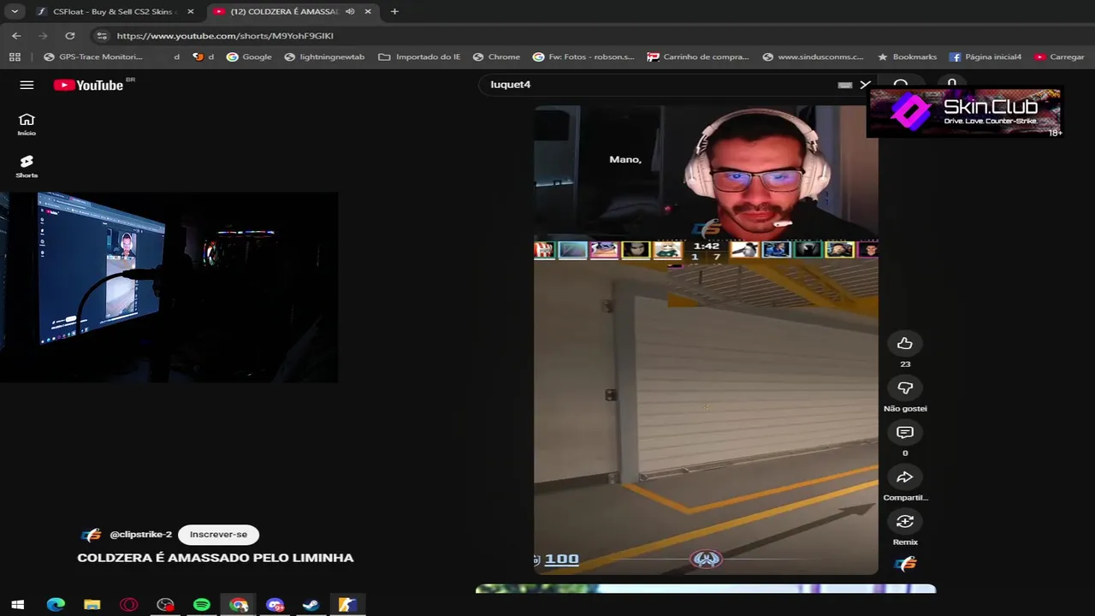The height and width of the screenshot is (616, 1095).
Task: Clear the search text with the X
Action: click(x=865, y=85)
